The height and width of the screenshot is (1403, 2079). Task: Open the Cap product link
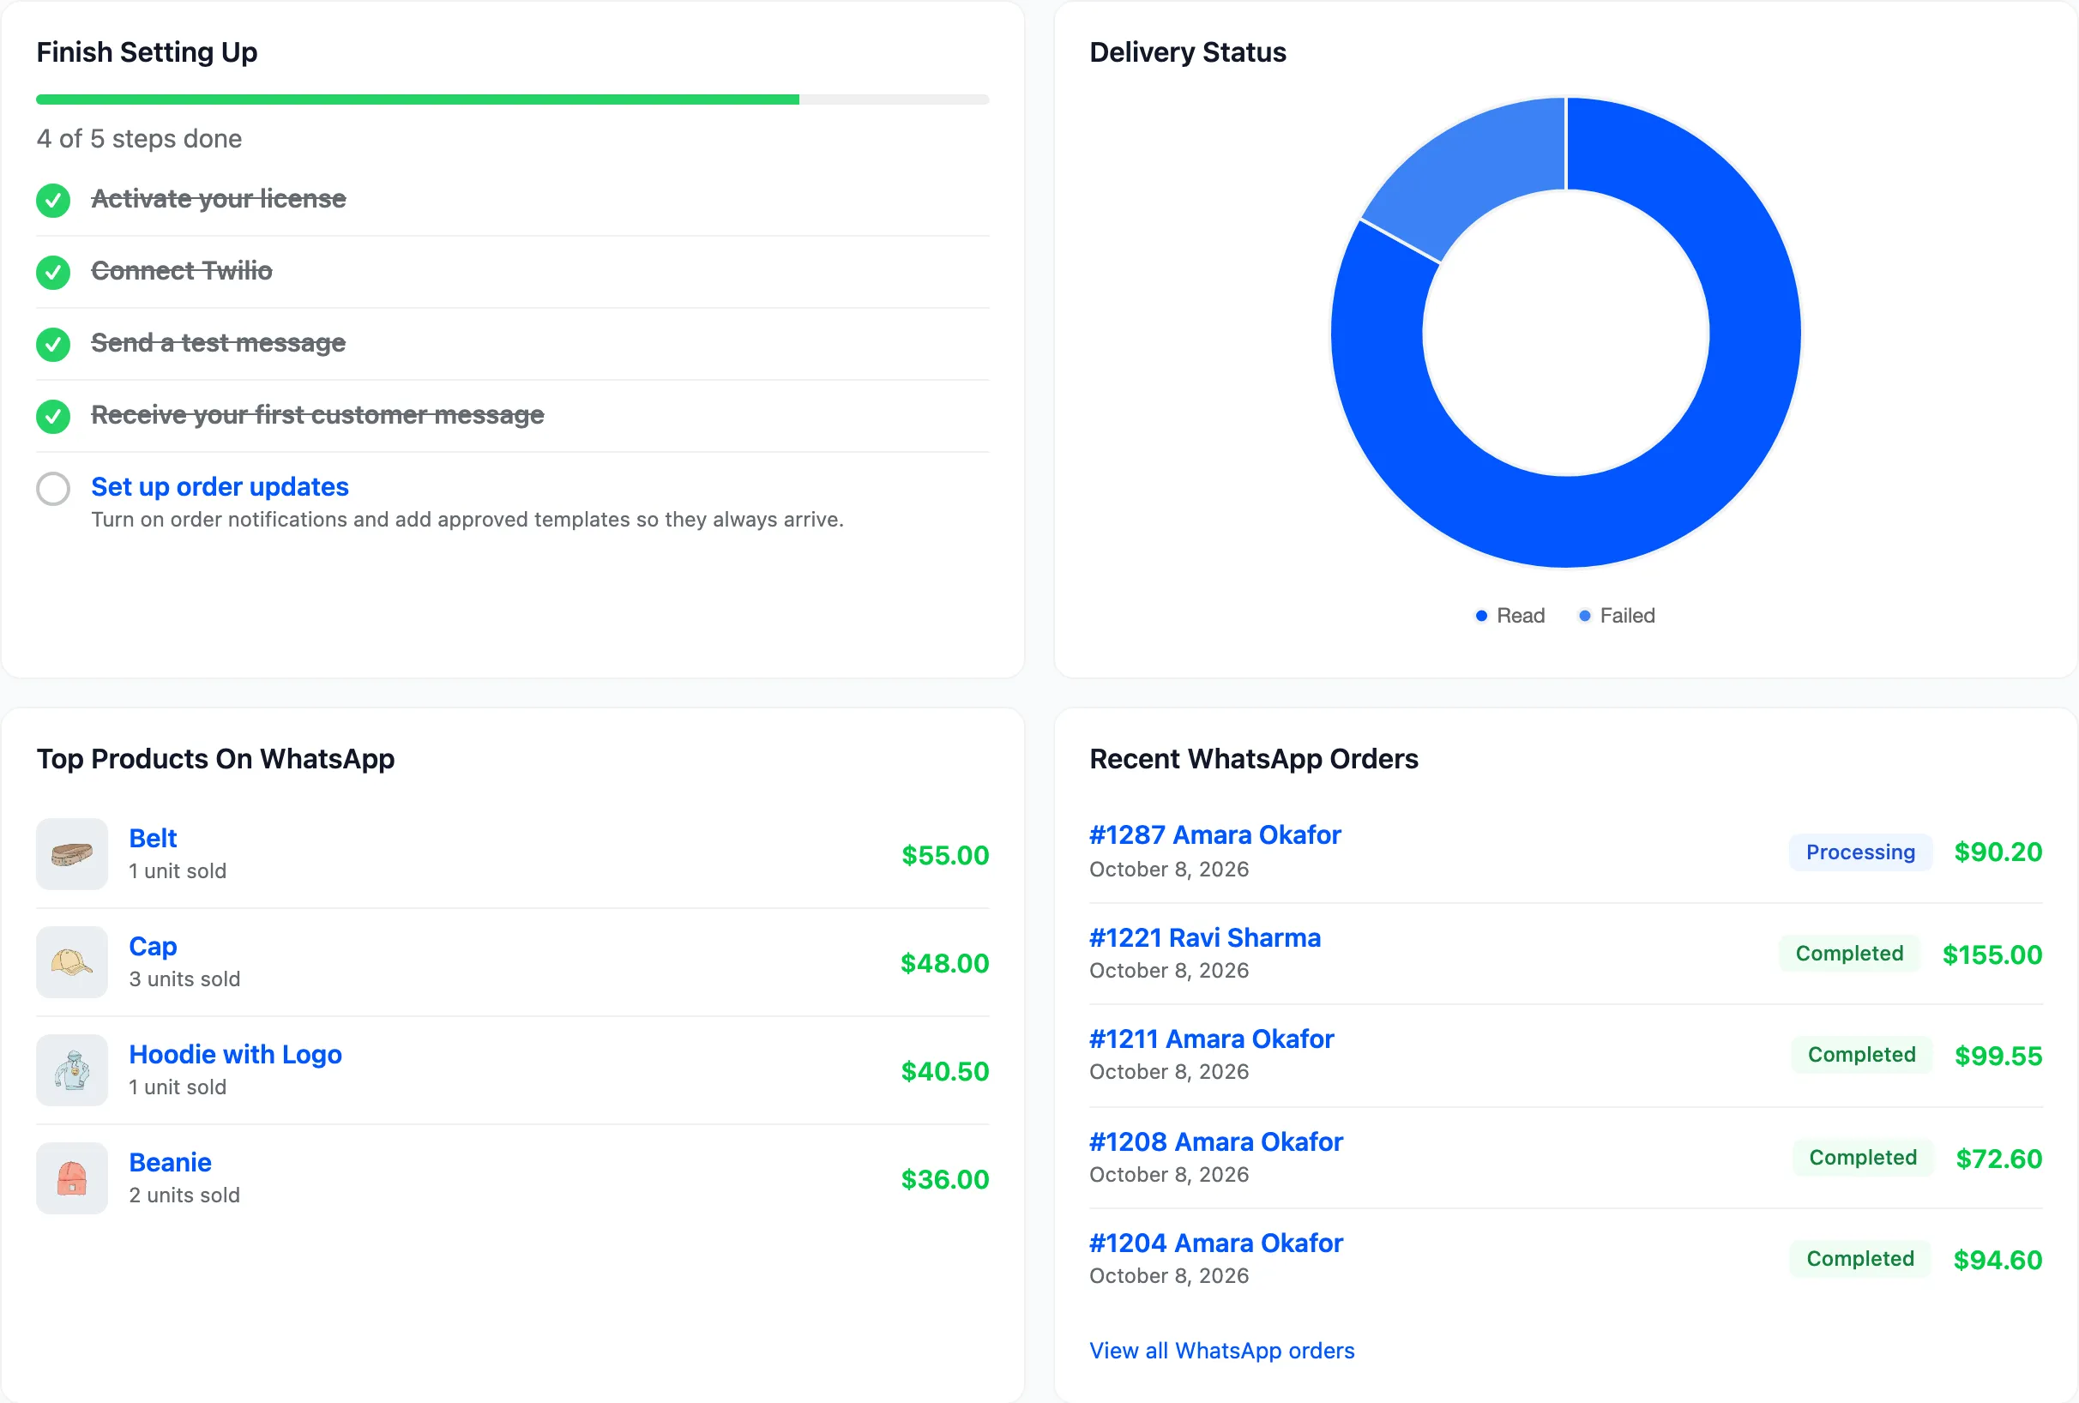coord(153,946)
